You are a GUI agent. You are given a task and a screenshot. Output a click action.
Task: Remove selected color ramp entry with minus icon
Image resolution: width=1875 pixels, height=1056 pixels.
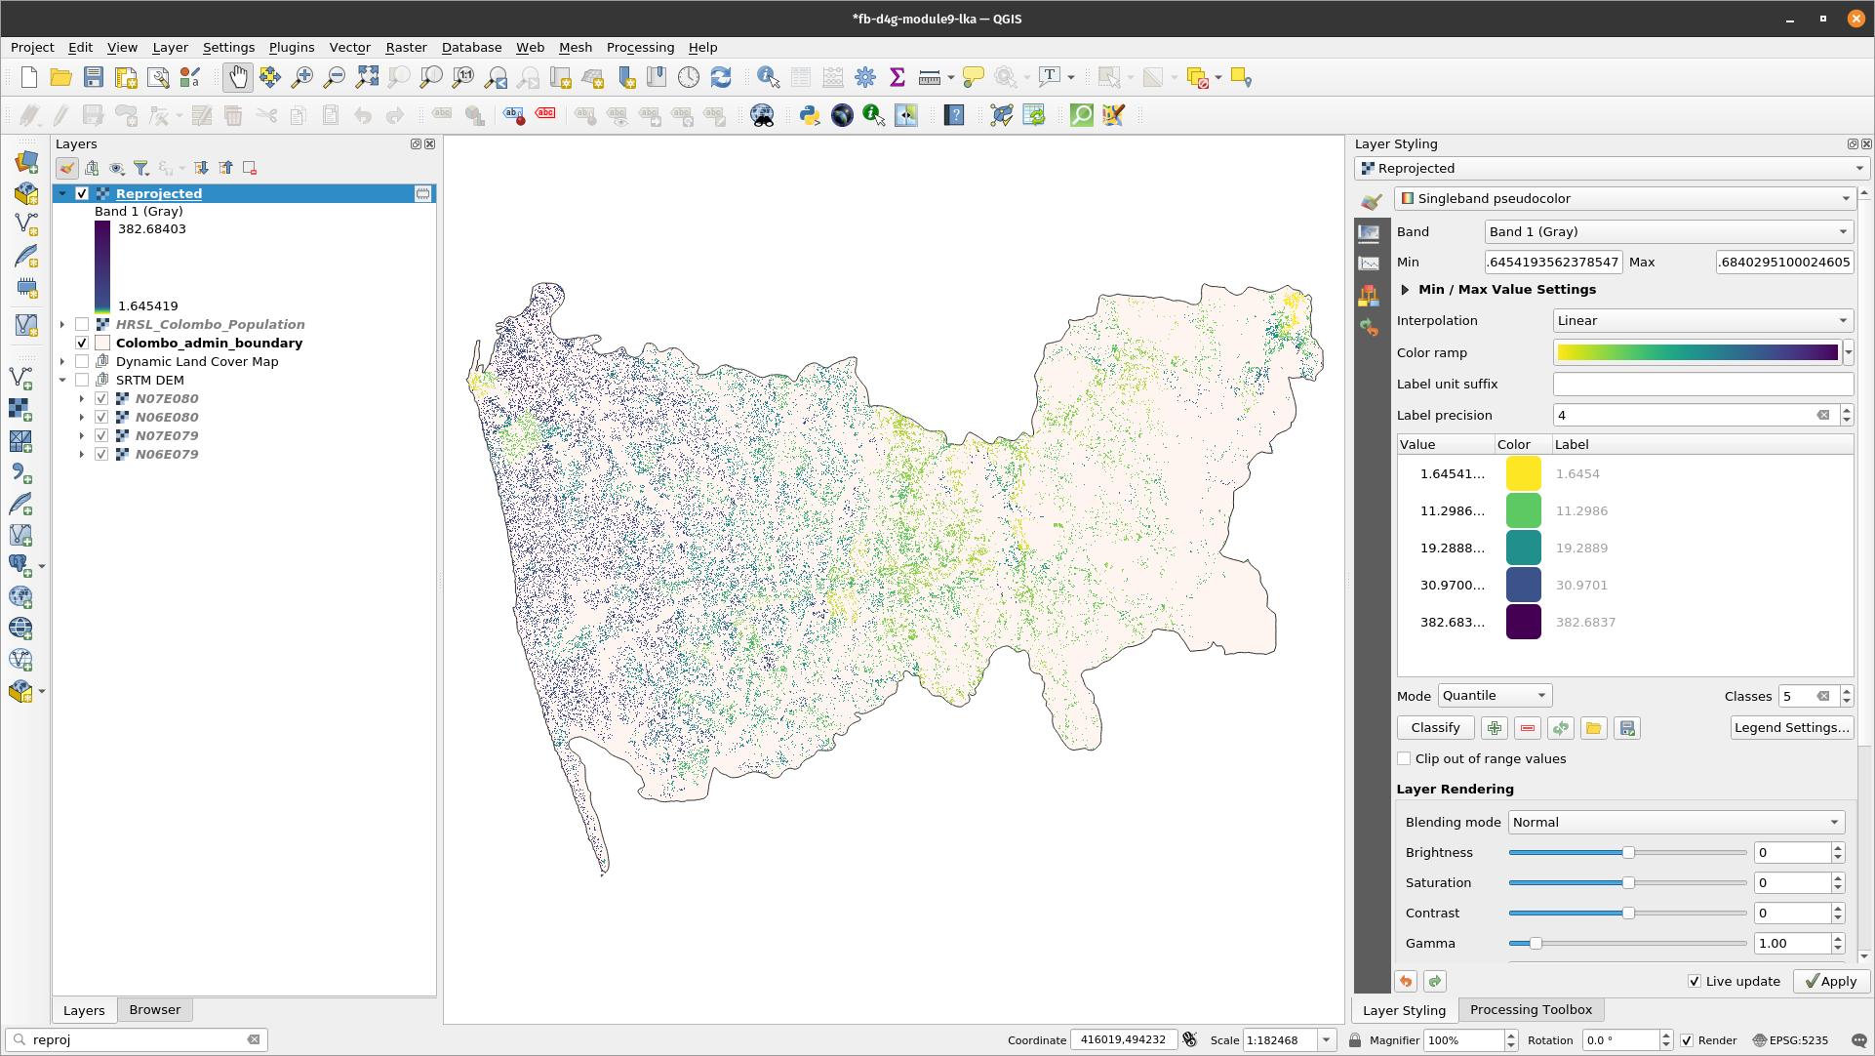tap(1528, 728)
